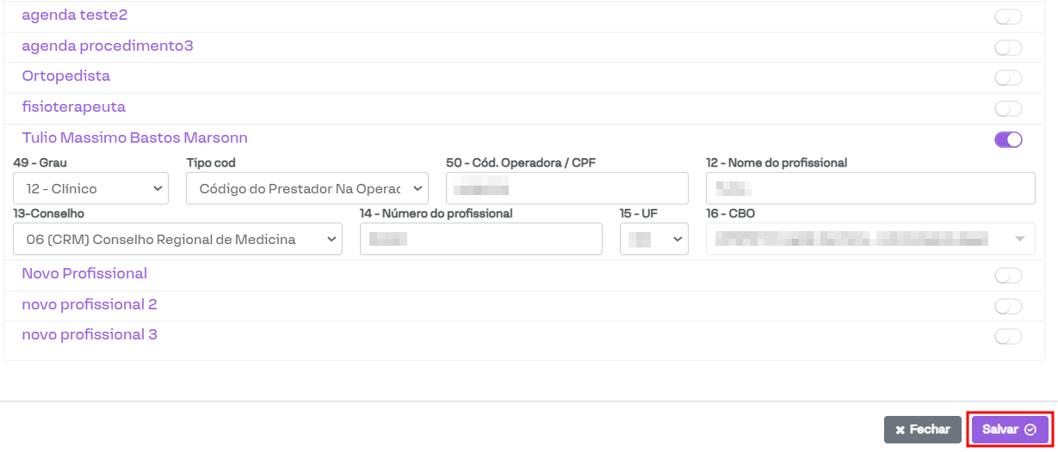1058x452 pixels.
Task: Click the Número do profissional field
Action: coord(480,240)
